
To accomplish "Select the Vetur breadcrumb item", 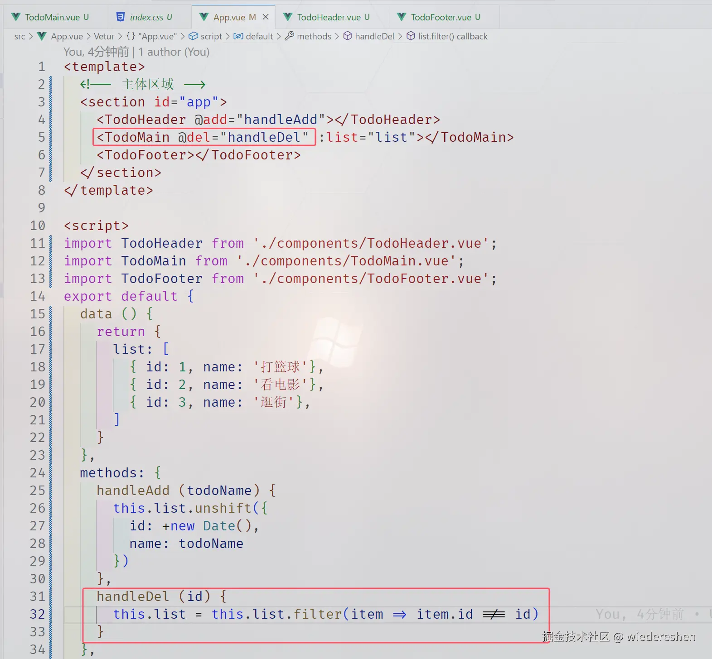I will coord(104,36).
